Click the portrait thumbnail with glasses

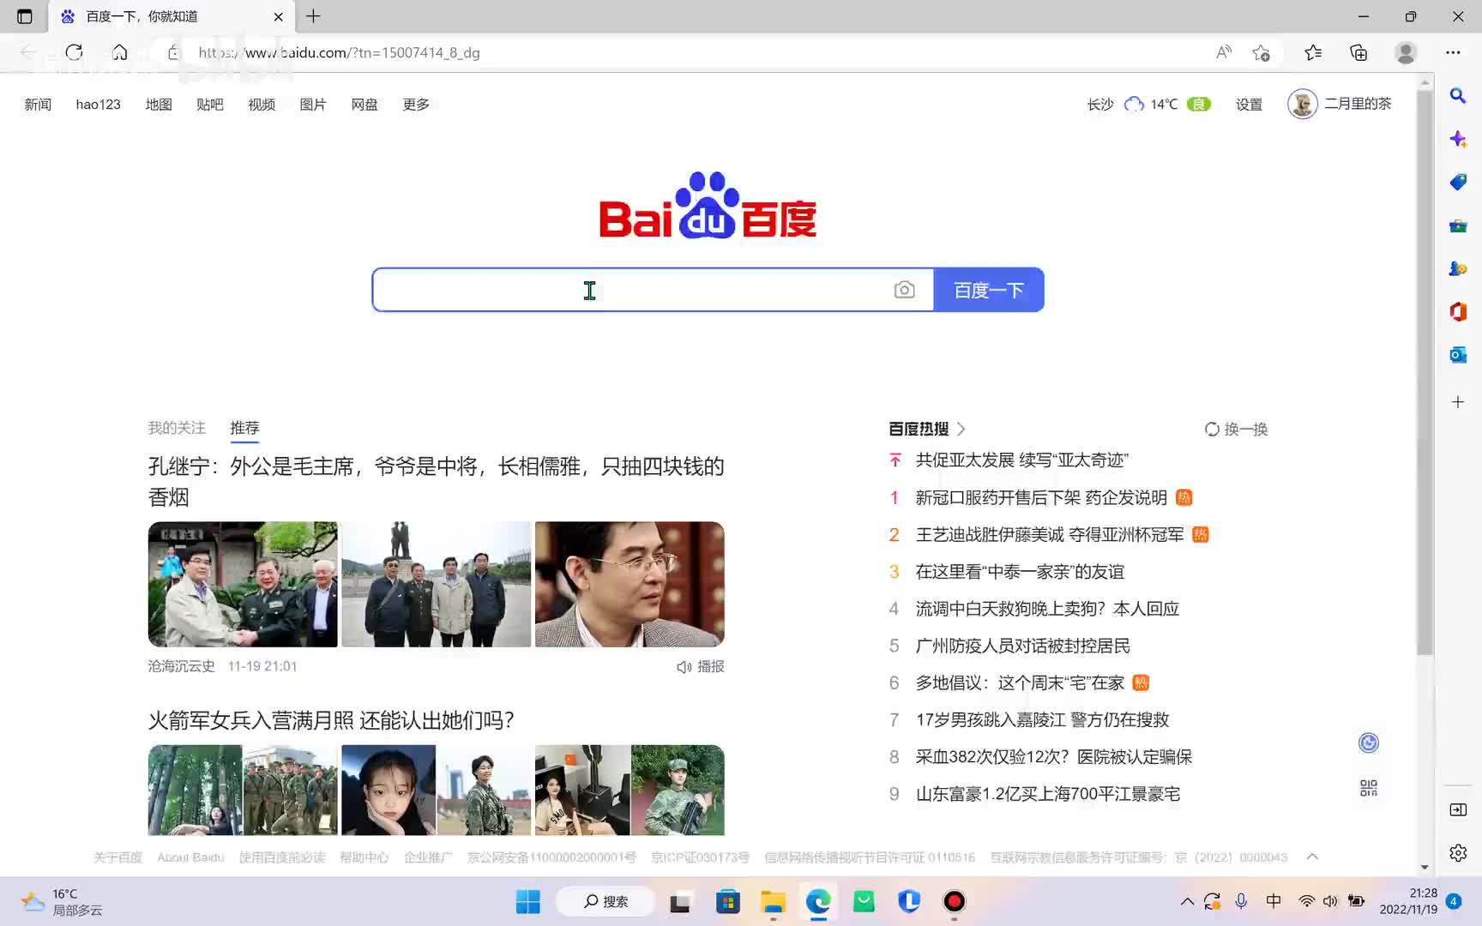630,584
